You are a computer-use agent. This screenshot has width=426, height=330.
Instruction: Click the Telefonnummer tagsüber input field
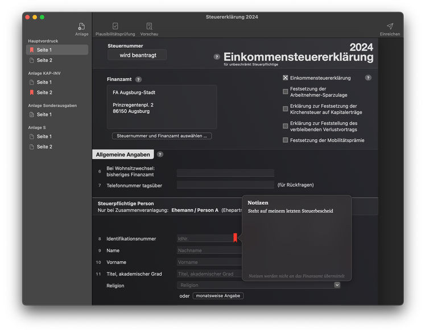pos(225,185)
